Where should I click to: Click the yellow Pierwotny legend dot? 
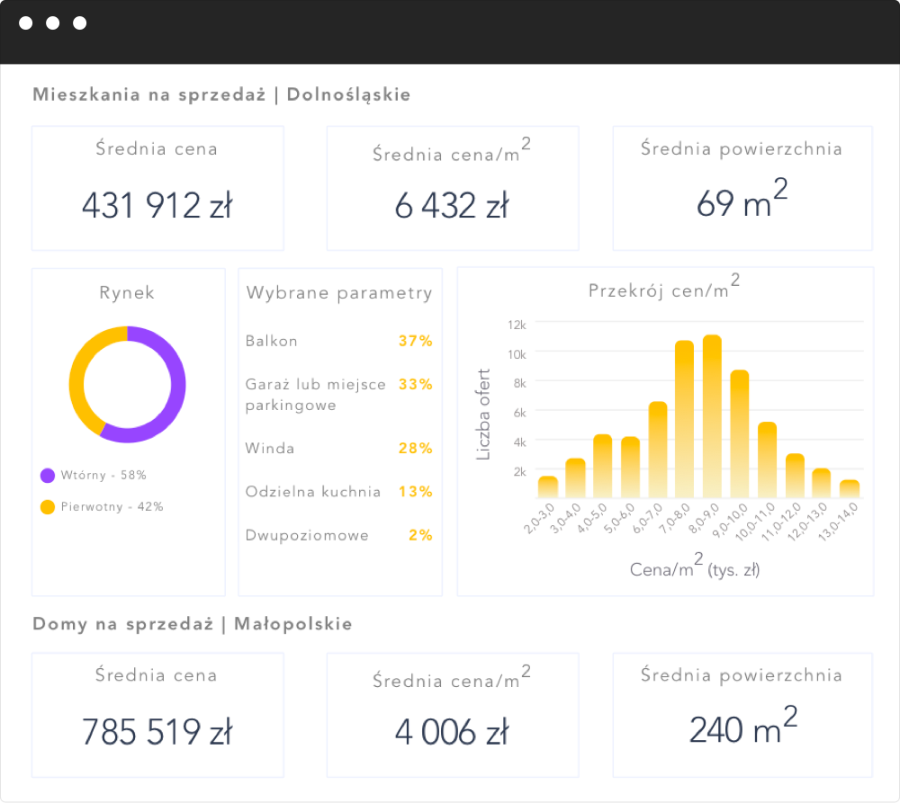pos(48,507)
